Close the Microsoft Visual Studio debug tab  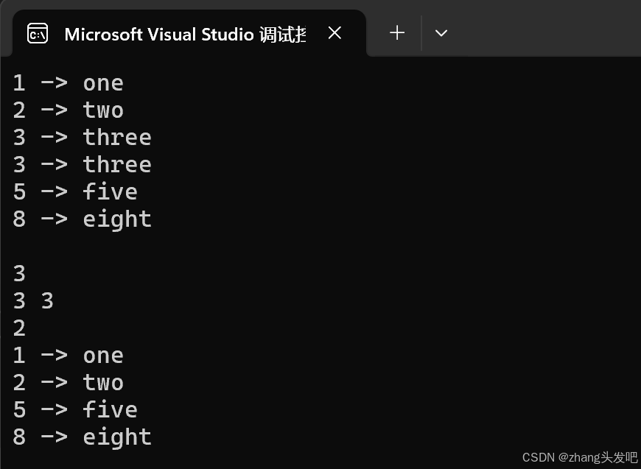pyautogui.click(x=334, y=33)
